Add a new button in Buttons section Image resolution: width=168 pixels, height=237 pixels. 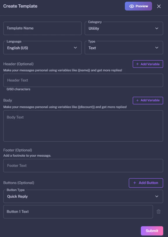146,183
